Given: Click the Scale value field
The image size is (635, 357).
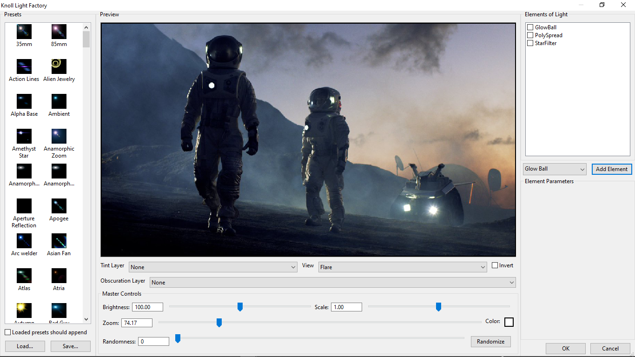Looking at the screenshot, I should point(346,307).
